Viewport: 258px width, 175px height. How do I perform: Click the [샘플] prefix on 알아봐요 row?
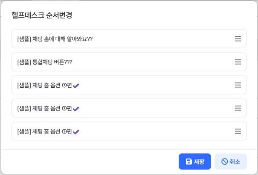24,39
